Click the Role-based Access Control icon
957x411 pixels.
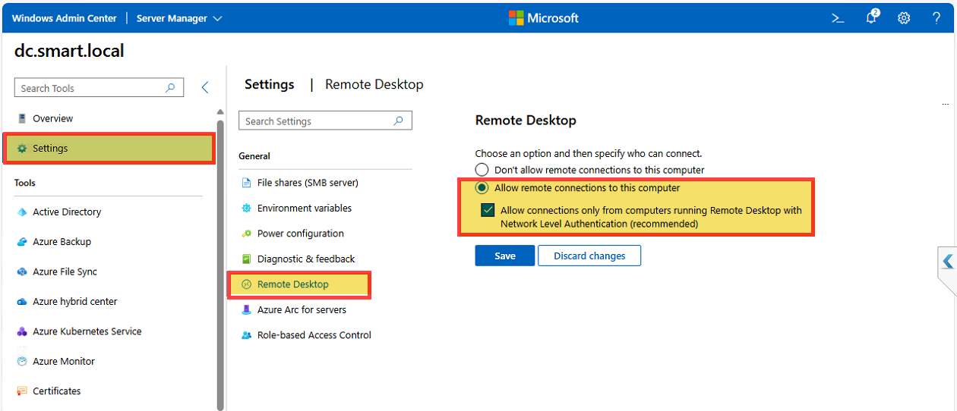246,335
